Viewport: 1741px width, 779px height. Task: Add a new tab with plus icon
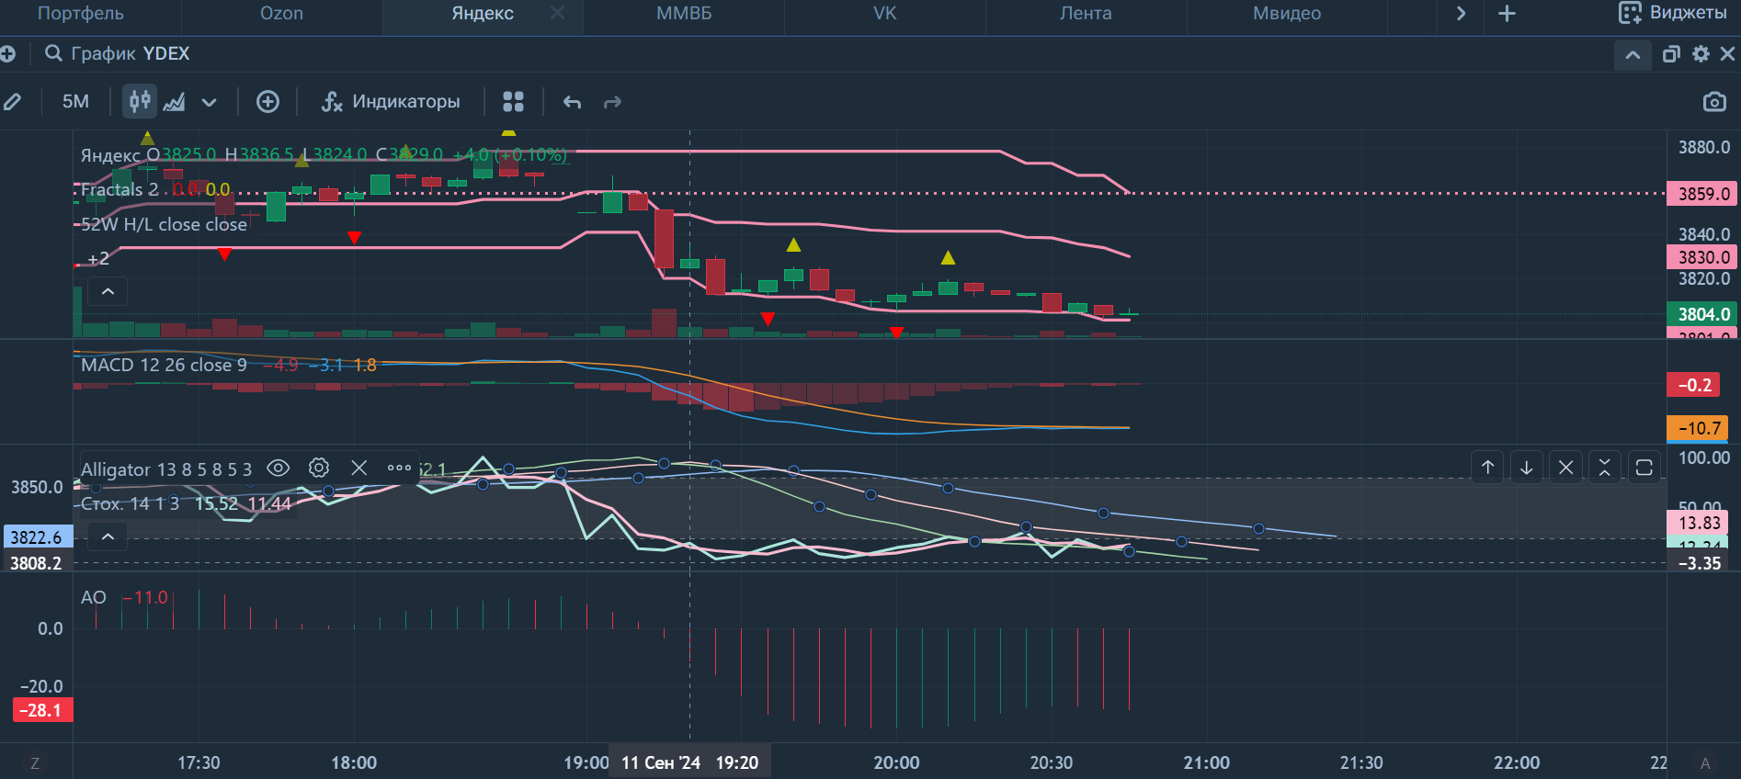1507,14
